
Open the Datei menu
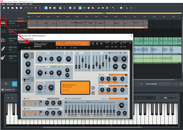pyautogui.click(x=3, y=4)
